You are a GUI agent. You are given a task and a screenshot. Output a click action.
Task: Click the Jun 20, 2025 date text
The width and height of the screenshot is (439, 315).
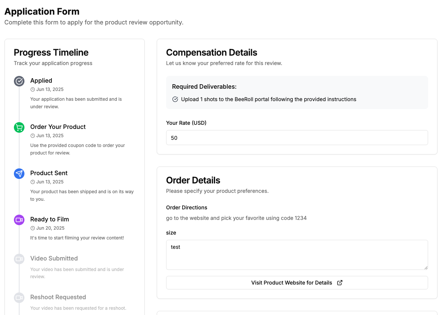(x=50, y=228)
